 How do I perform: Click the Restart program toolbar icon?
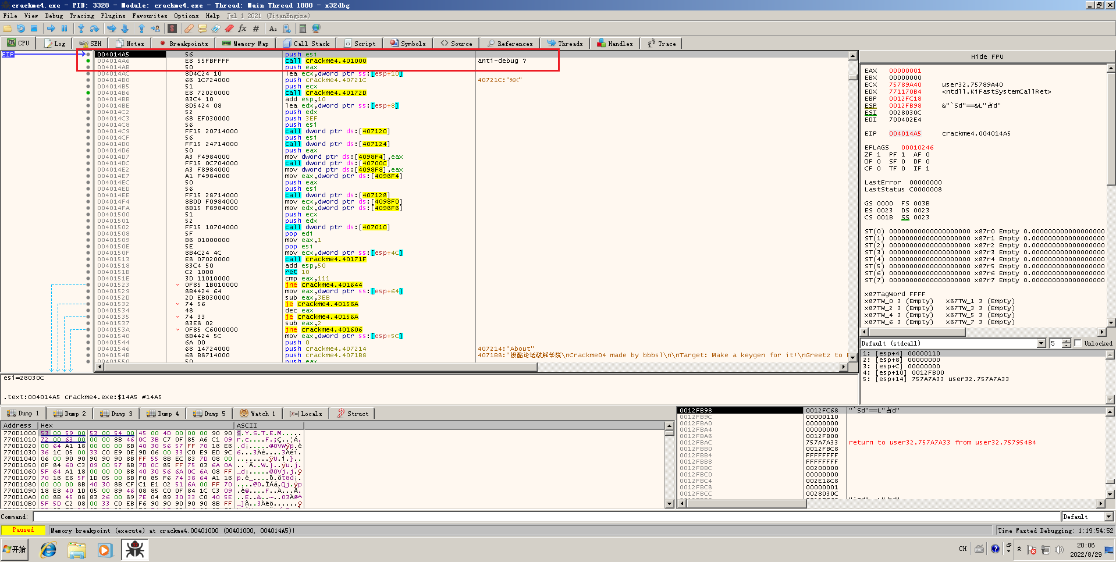pos(21,29)
